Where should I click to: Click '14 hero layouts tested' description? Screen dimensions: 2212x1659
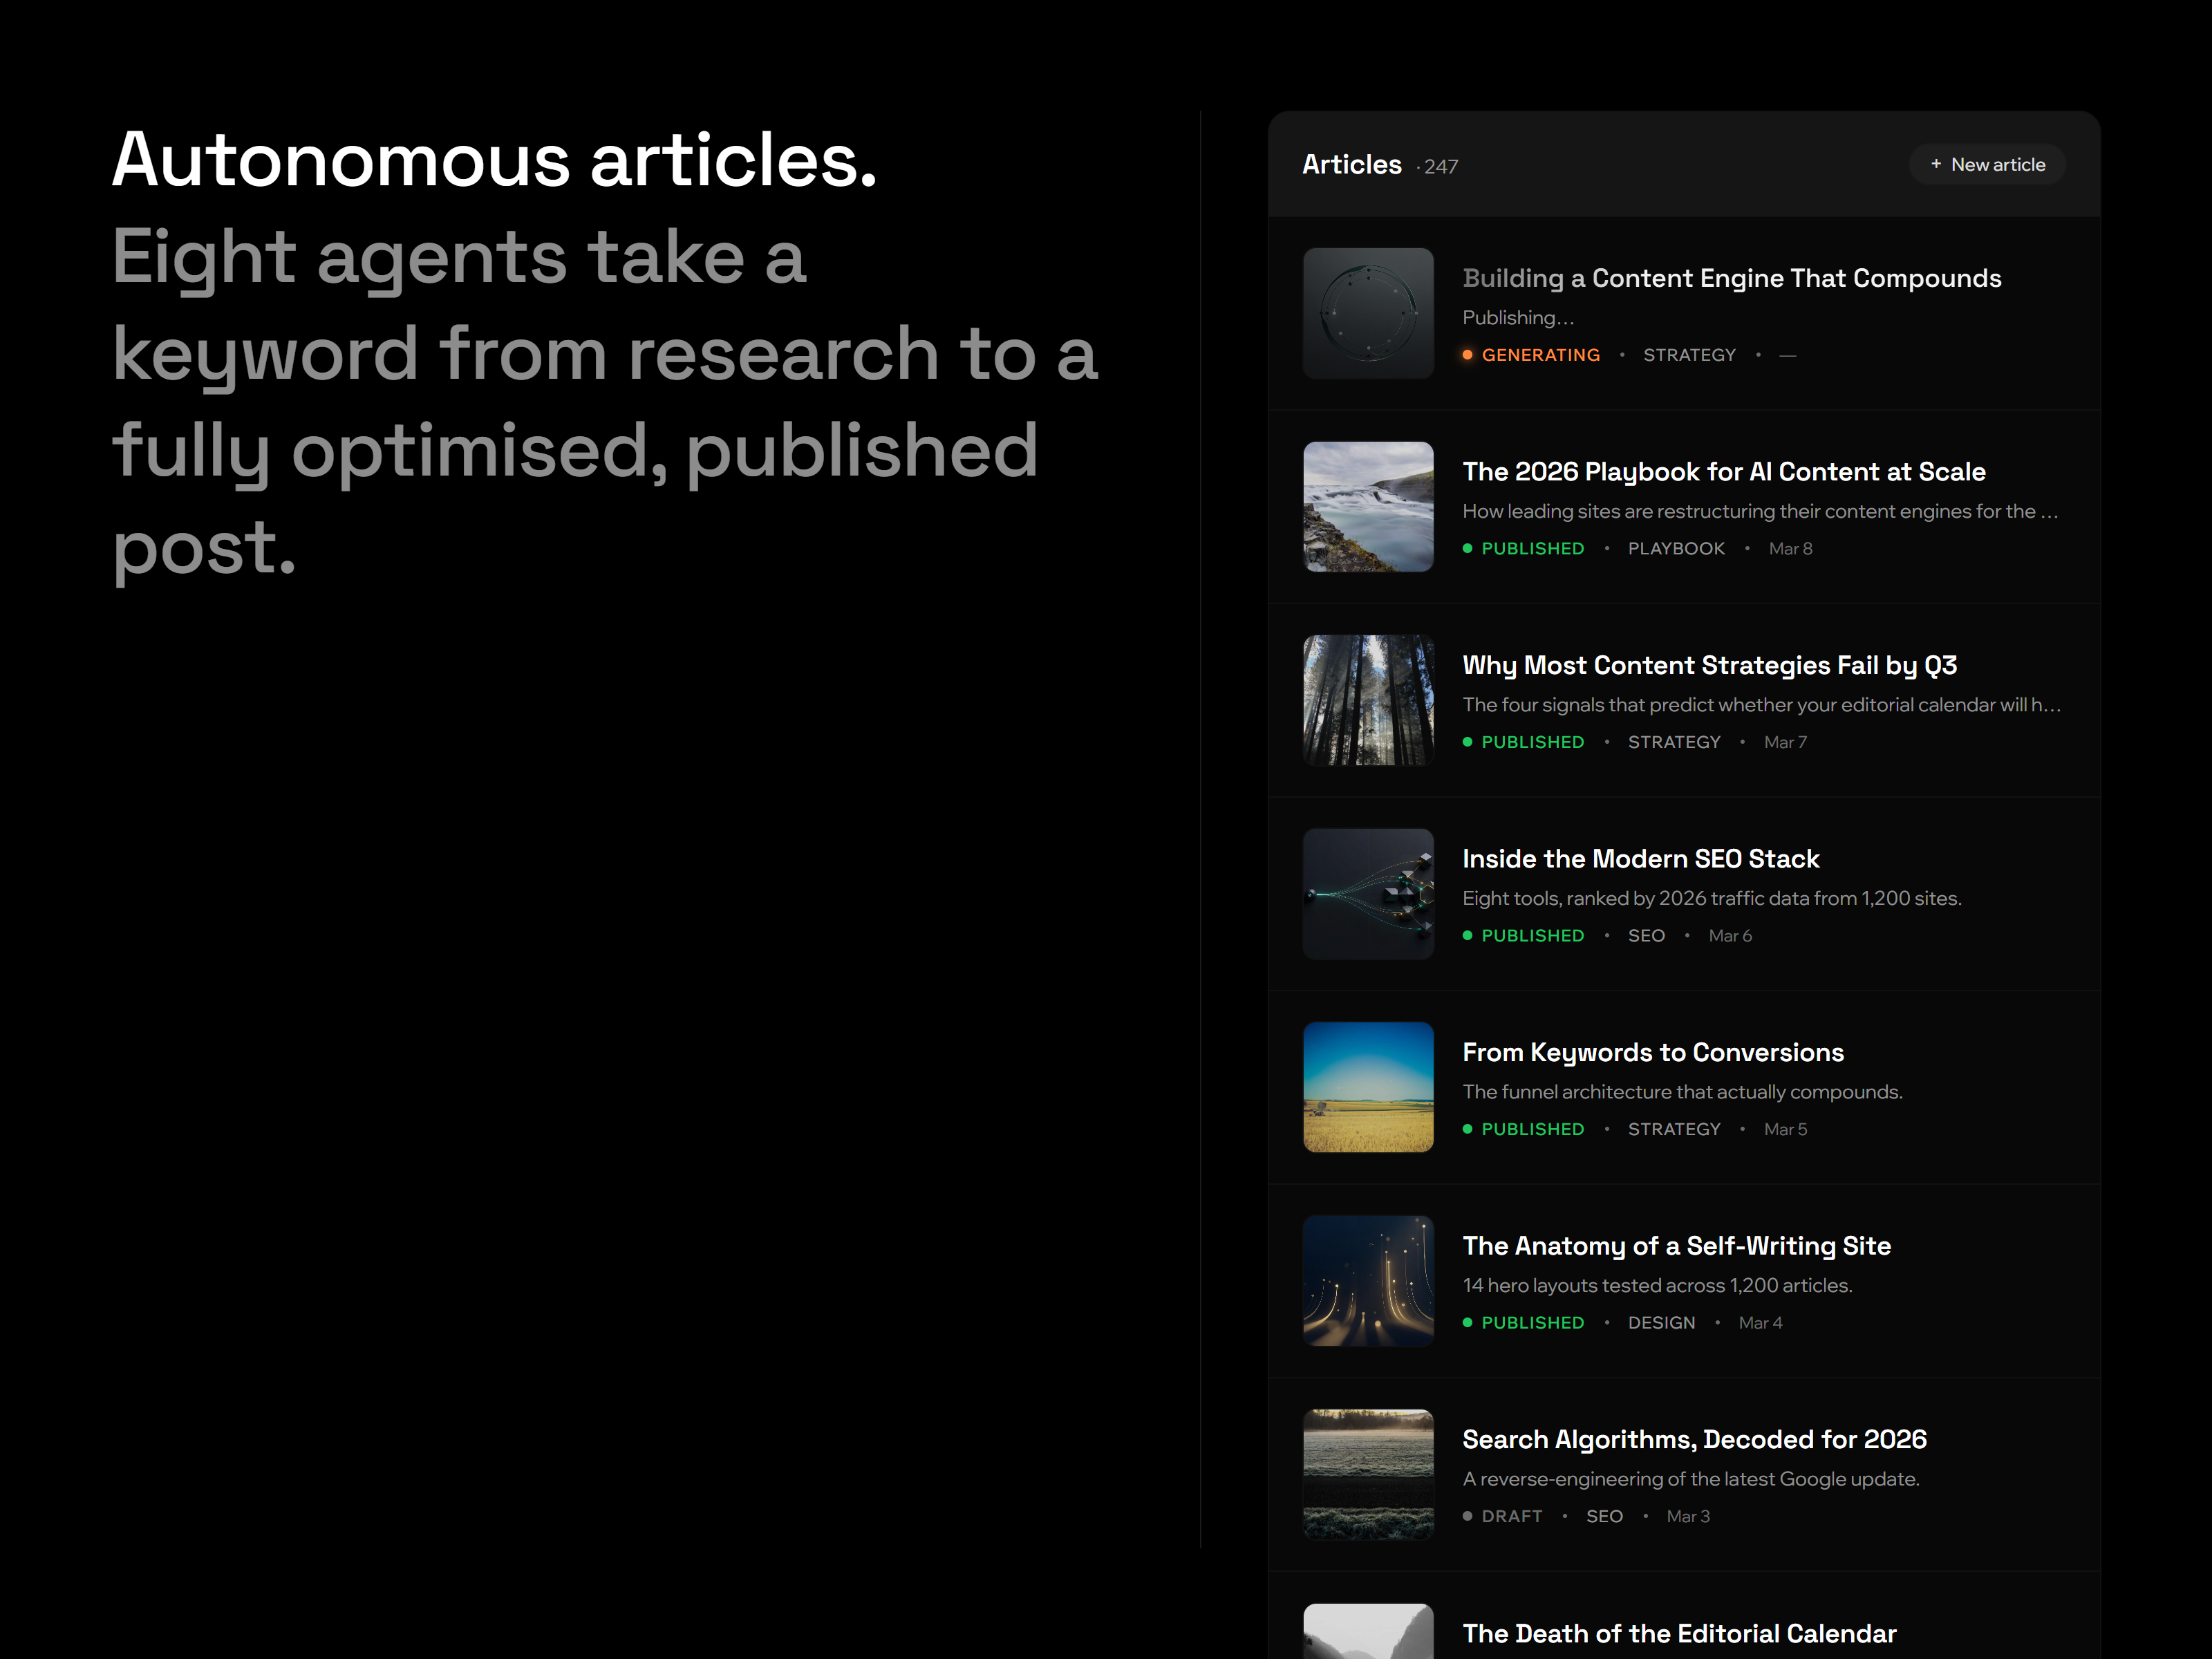(1657, 1285)
